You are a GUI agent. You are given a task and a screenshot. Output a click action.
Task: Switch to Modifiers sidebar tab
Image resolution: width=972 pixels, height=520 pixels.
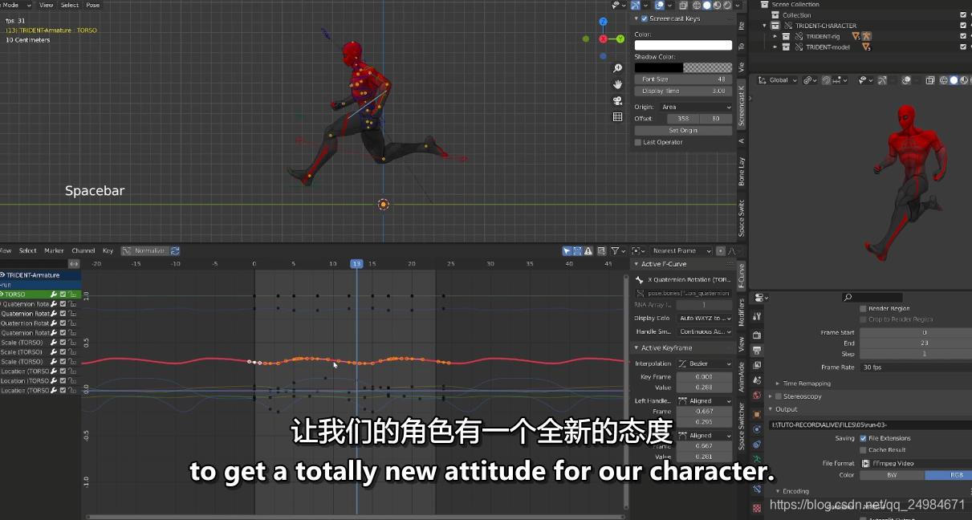742,313
